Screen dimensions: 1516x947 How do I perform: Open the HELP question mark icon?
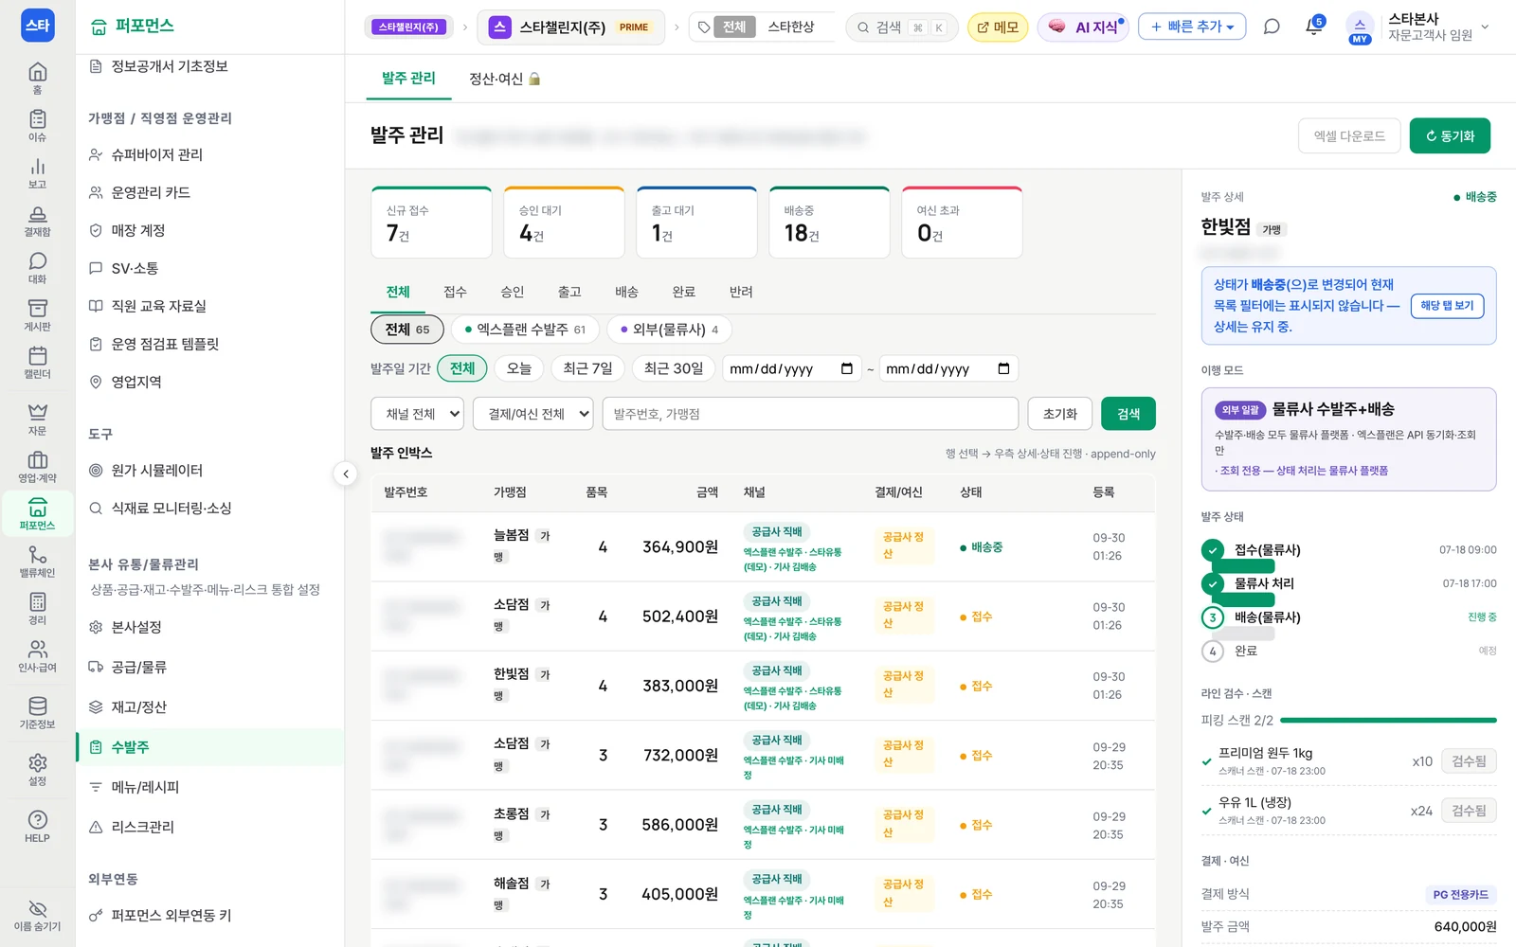[x=37, y=826]
